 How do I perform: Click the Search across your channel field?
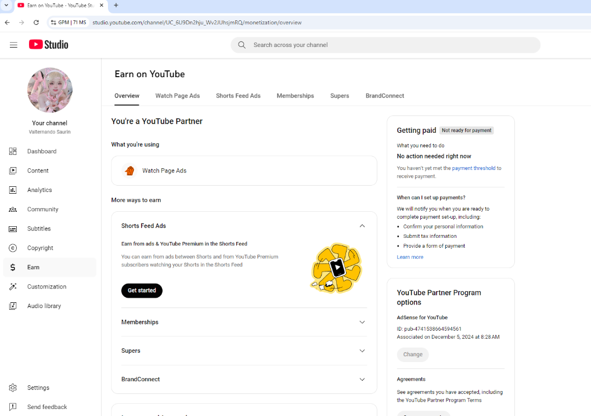coord(385,45)
